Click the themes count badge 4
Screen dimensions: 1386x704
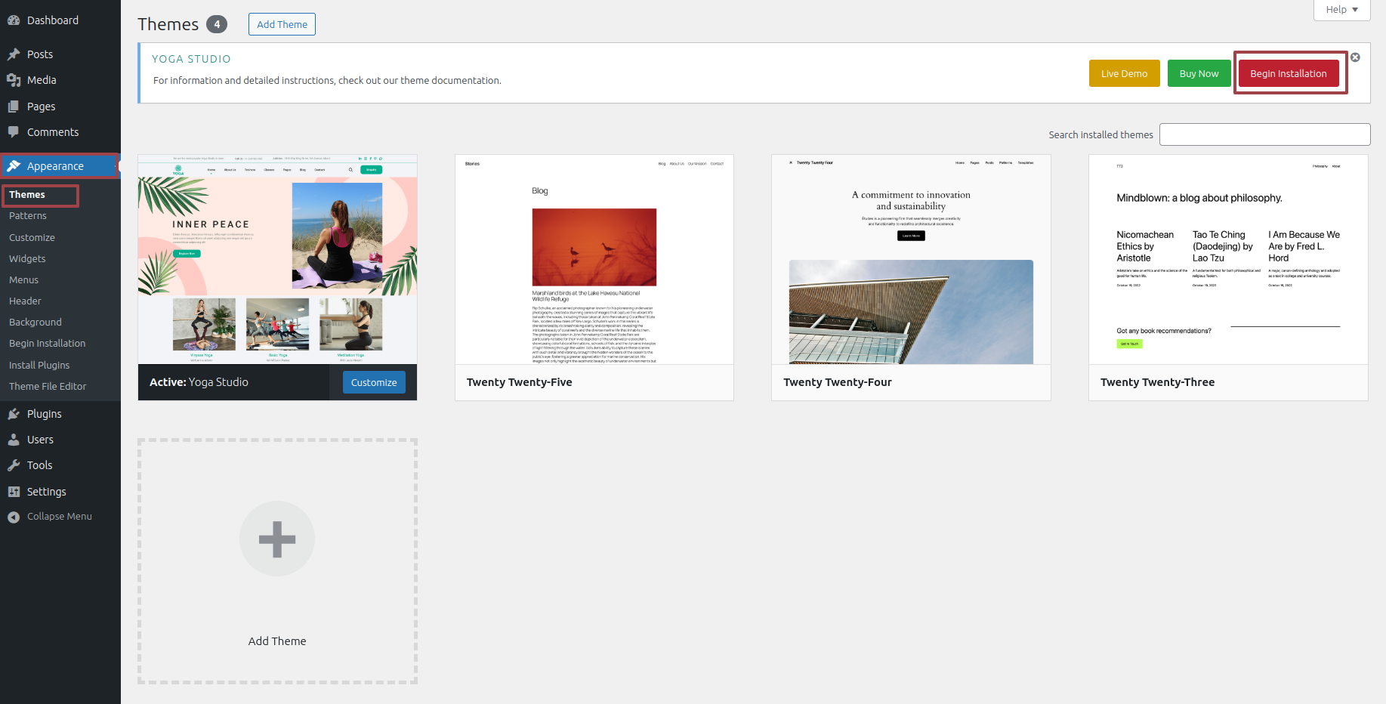217,24
